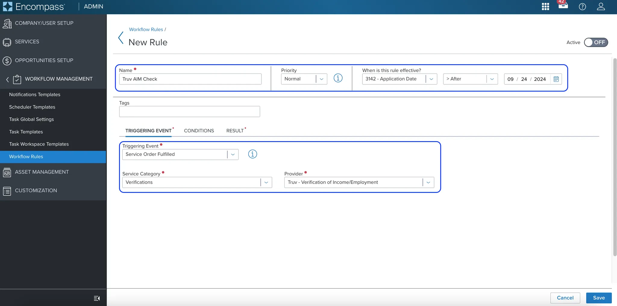Click the Priority info icon
Viewport: 617px width, 306px height.
point(338,78)
